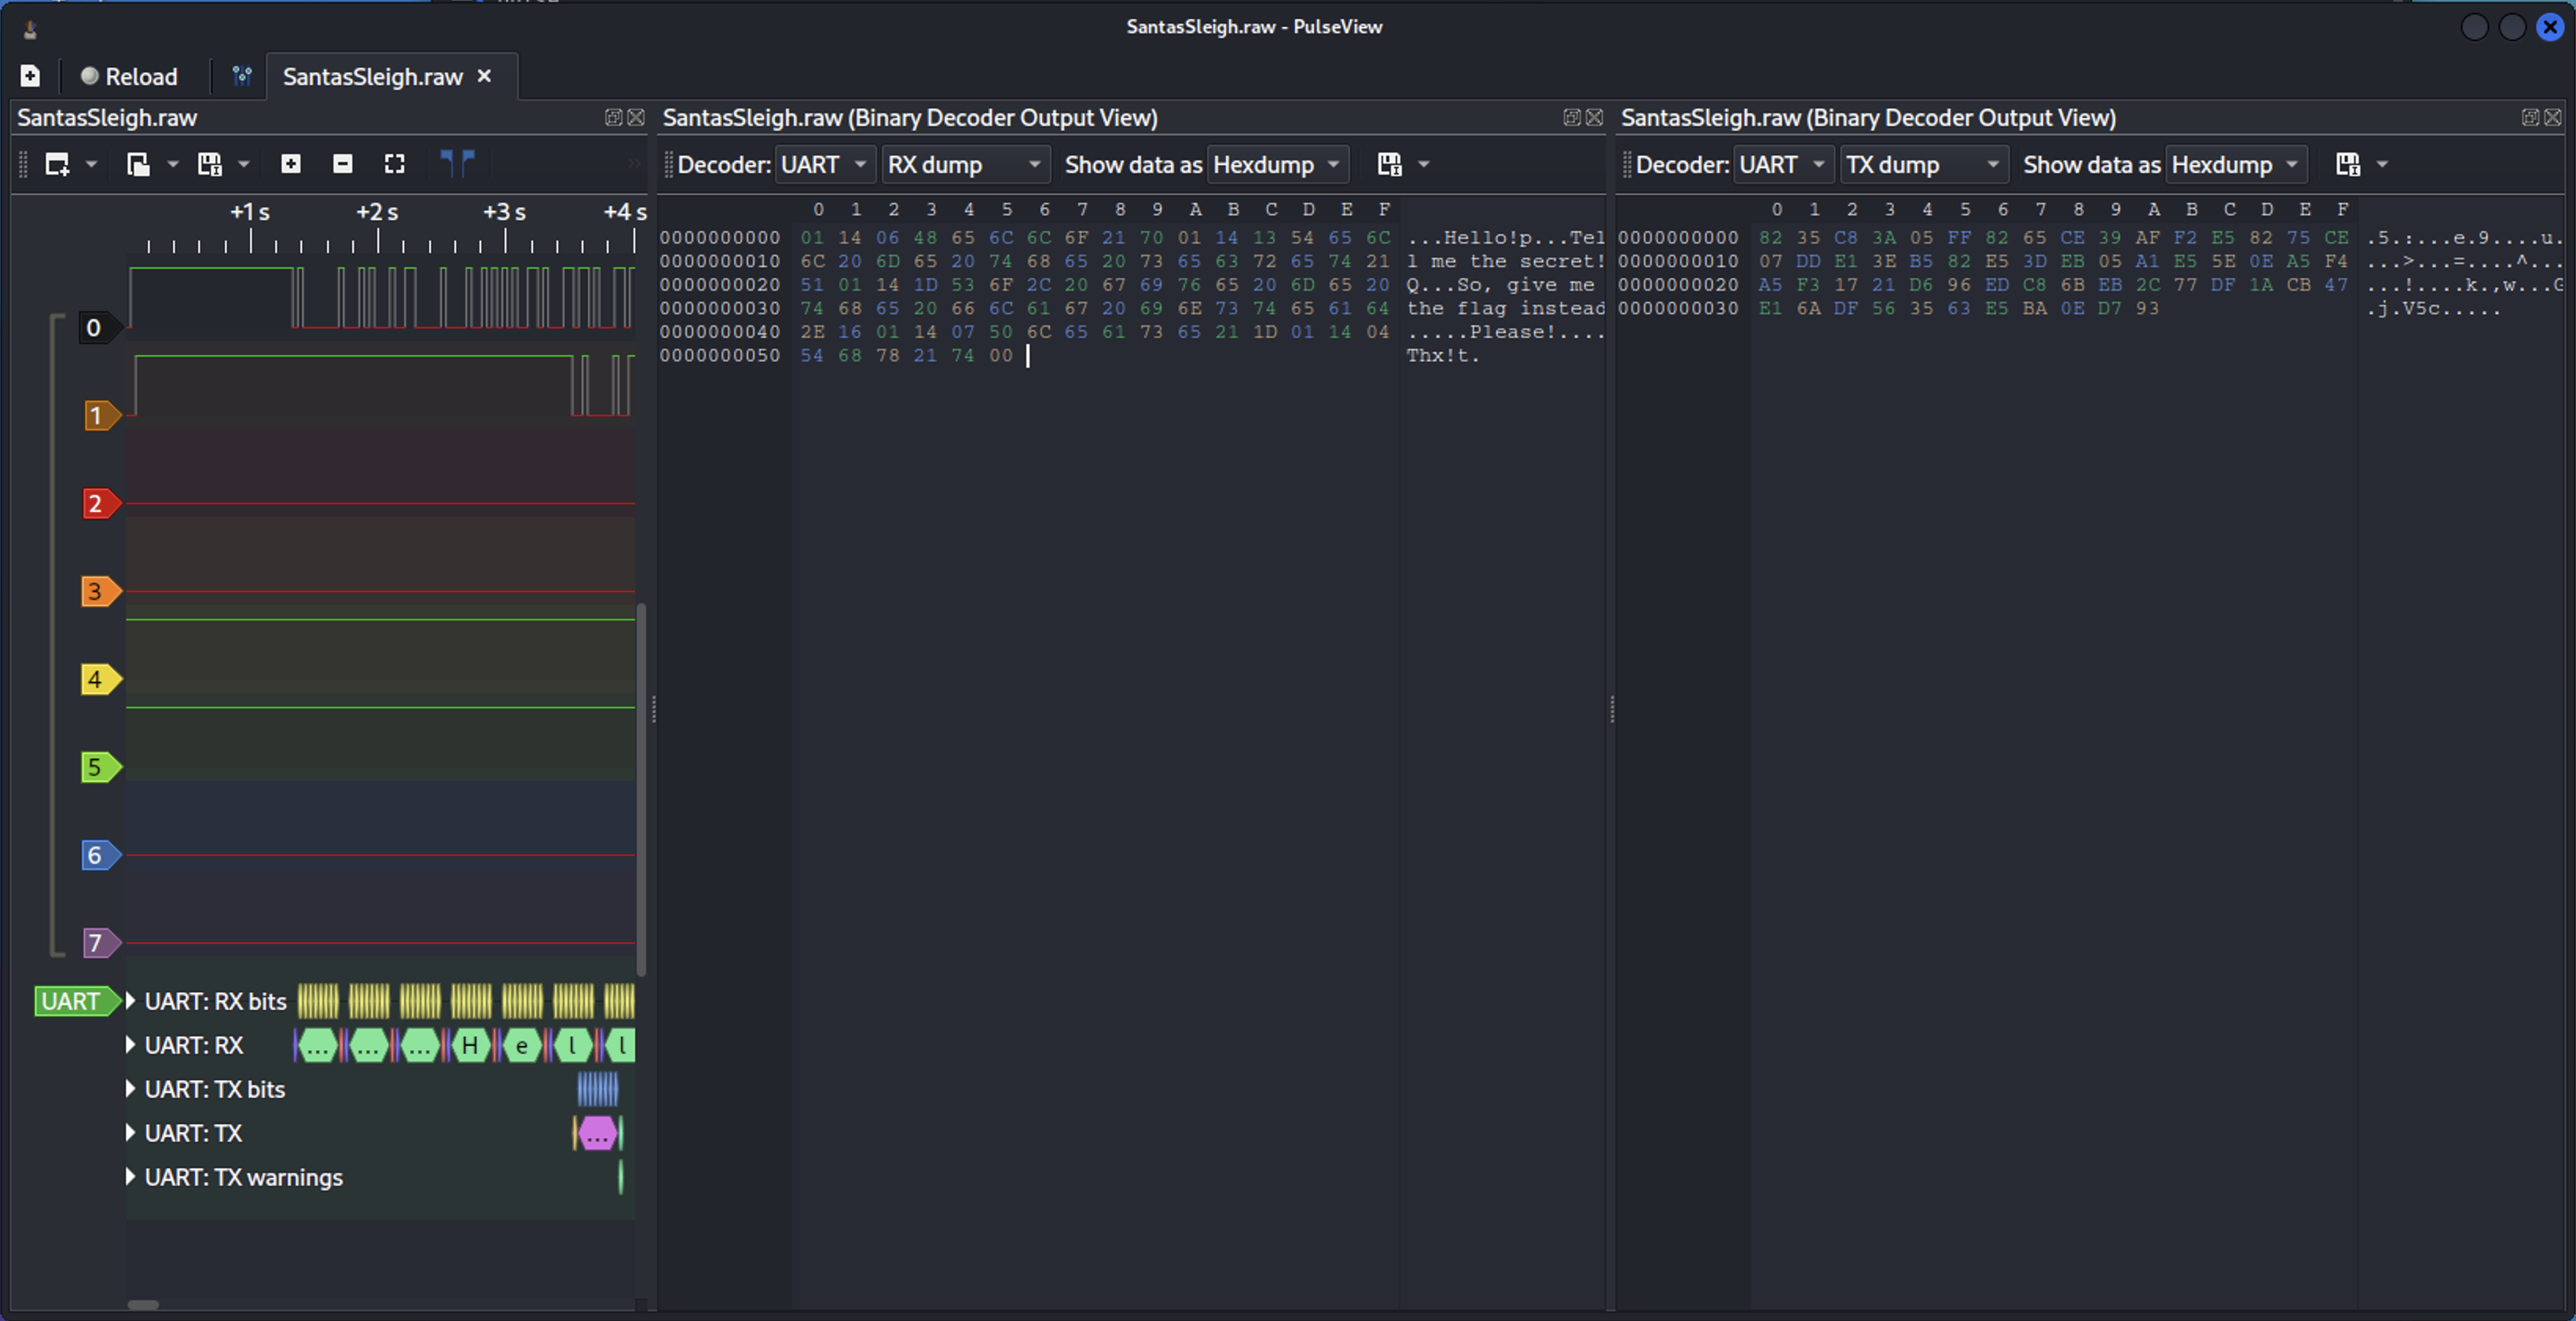Select channel 7 purple label
The height and width of the screenshot is (1321, 2576).
click(101, 942)
